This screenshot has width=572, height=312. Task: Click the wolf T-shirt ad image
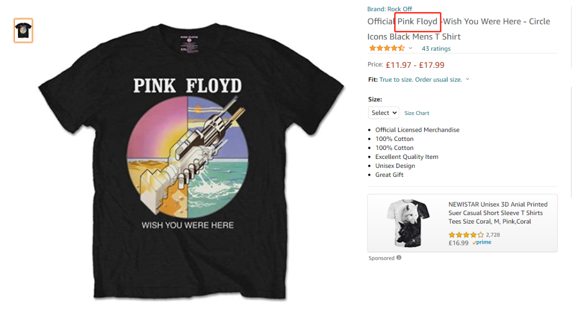click(408, 223)
